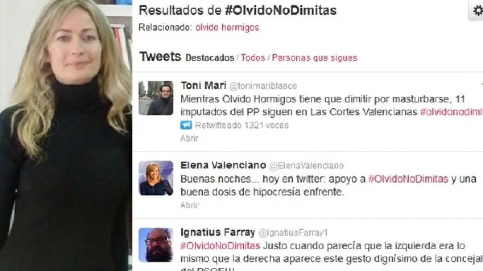Click the Ignatius Farray display name

coord(218,232)
